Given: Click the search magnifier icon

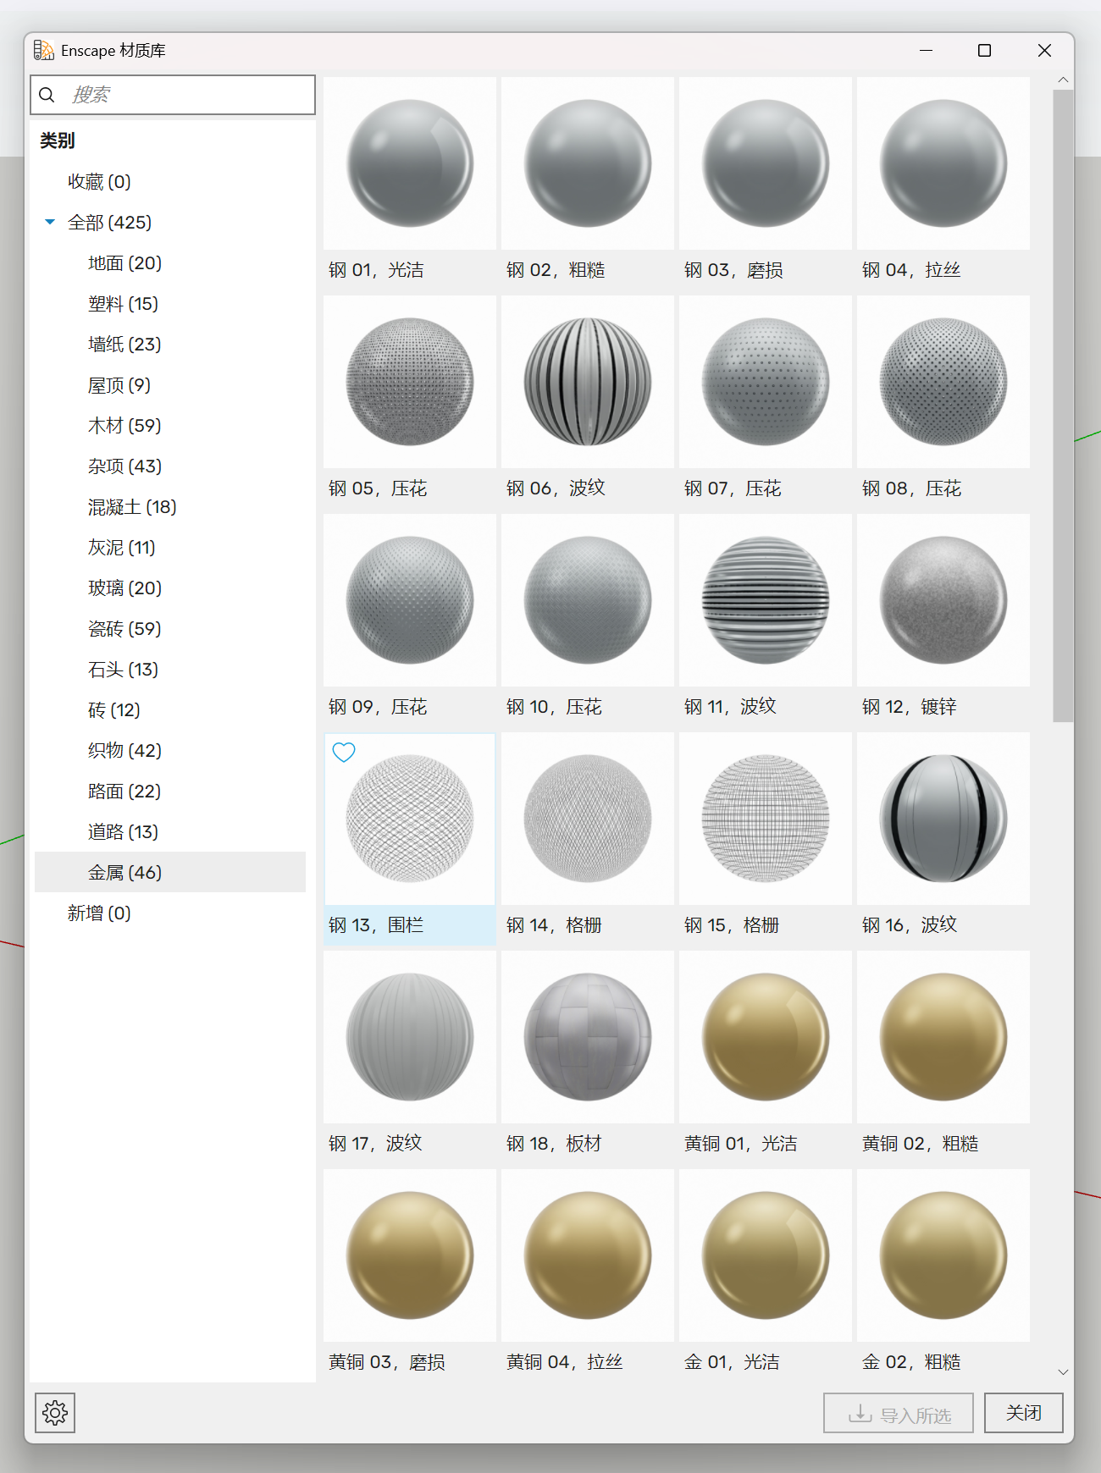Looking at the screenshot, I should [47, 95].
